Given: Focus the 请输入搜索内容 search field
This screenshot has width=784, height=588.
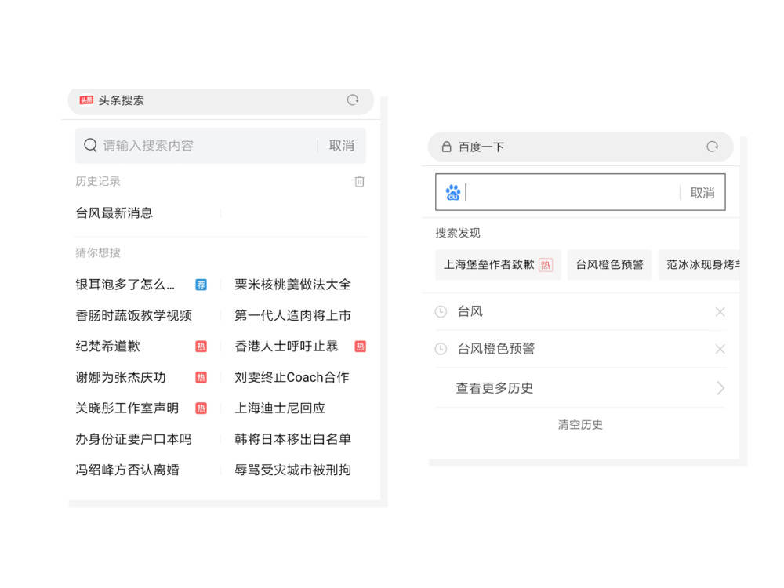Looking at the screenshot, I should pos(204,145).
